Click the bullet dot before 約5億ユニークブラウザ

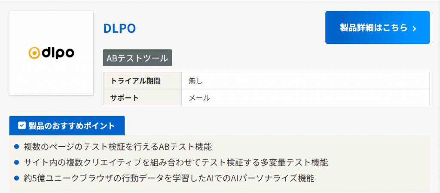pyautogui.click(x=17, y=178)
